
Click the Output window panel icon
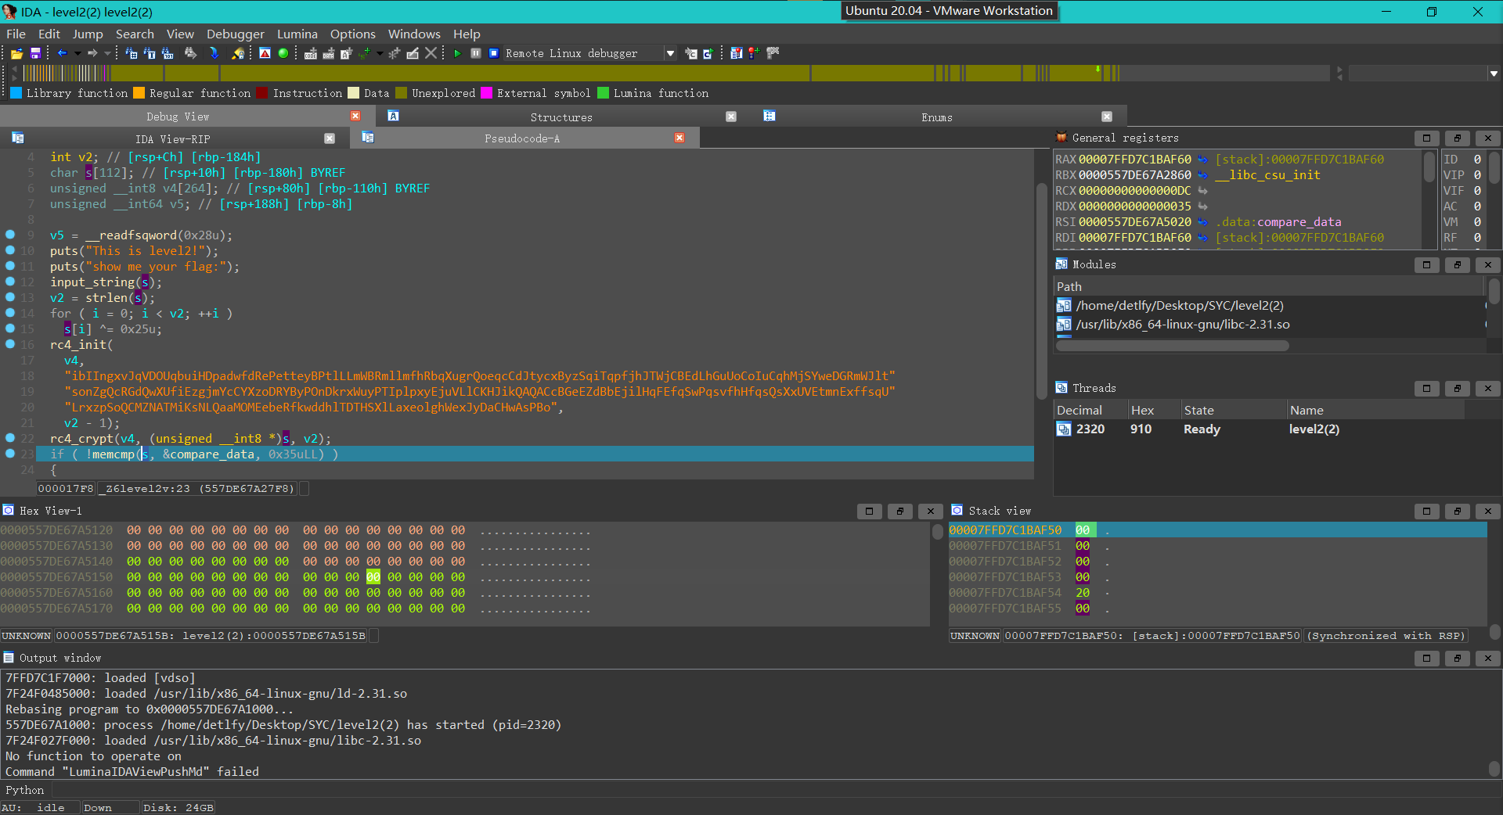pos(9,658)
